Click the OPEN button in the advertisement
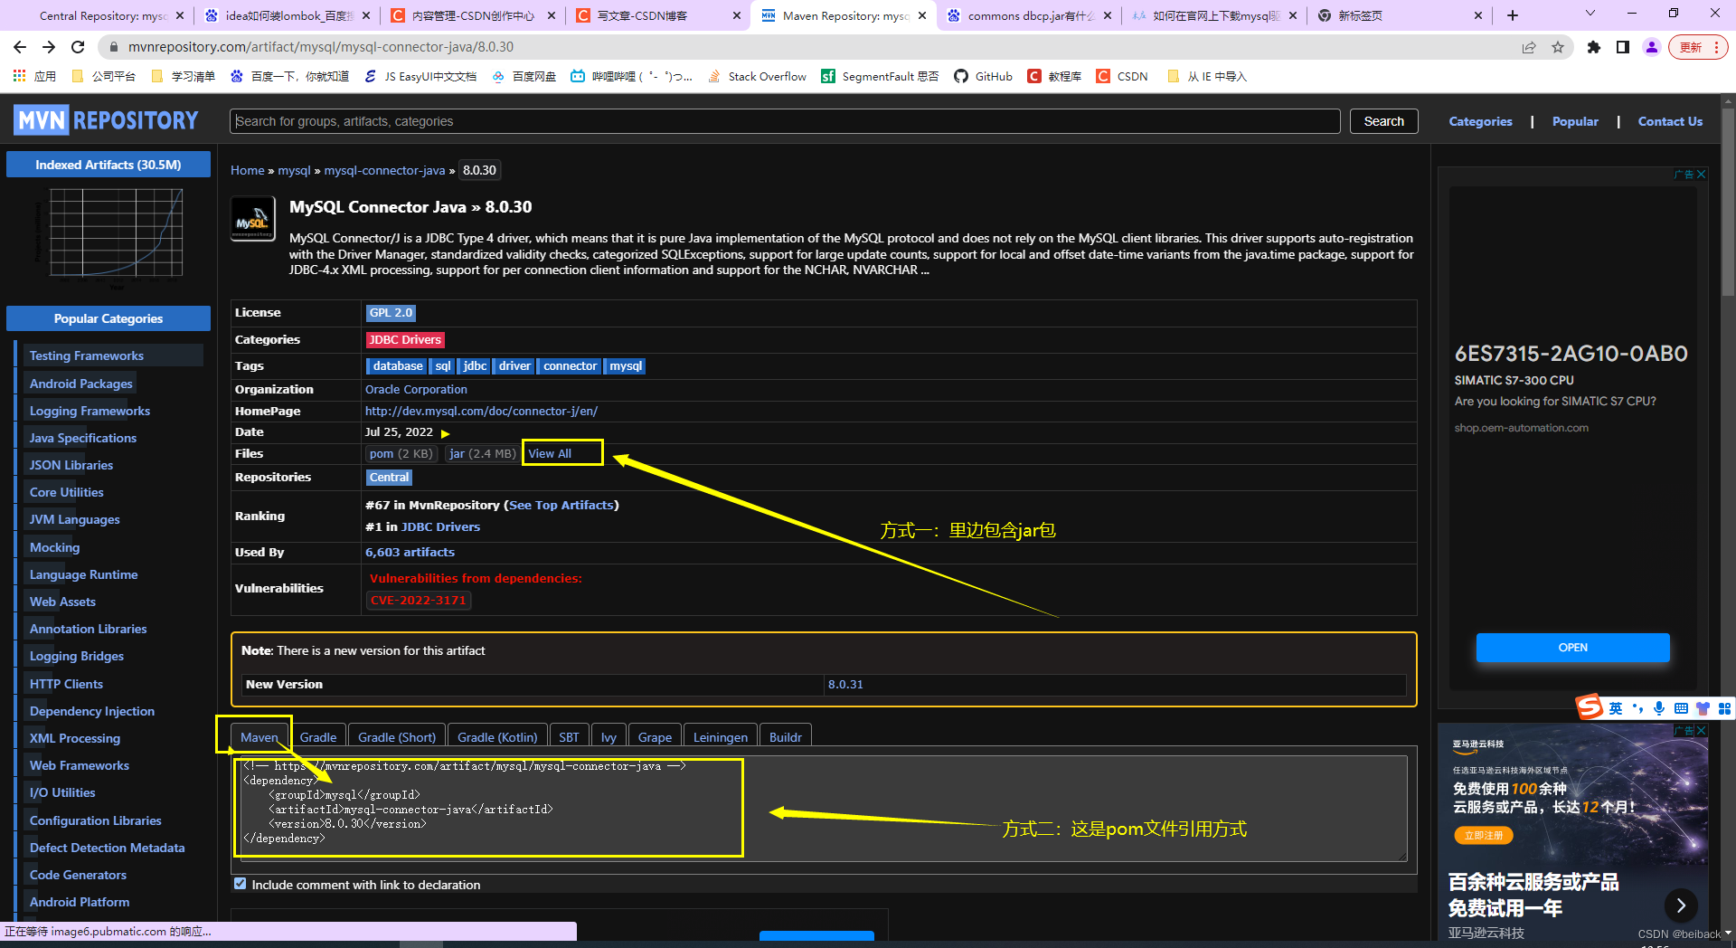Screen dimensions: 1736x948 click(1572, 648)
